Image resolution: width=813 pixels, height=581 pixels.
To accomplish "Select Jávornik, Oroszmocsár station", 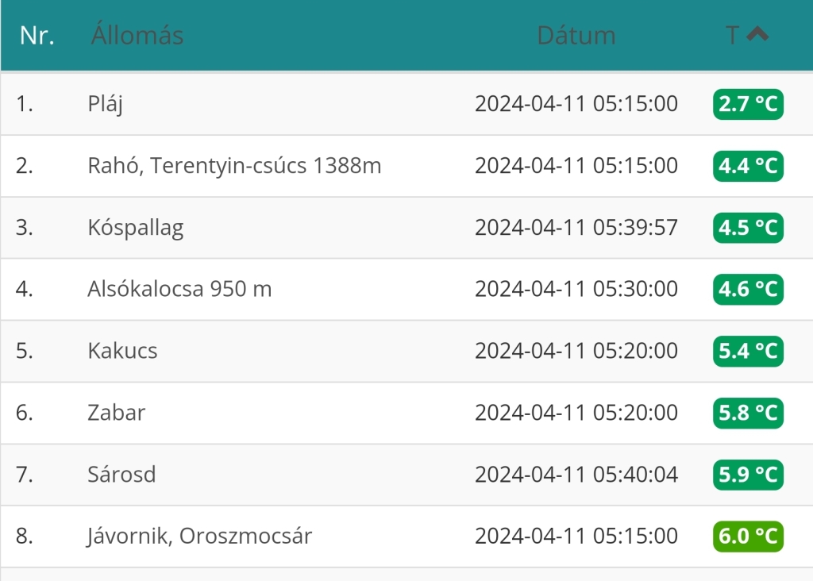I will pyautogui.click(x=199, y=537).
